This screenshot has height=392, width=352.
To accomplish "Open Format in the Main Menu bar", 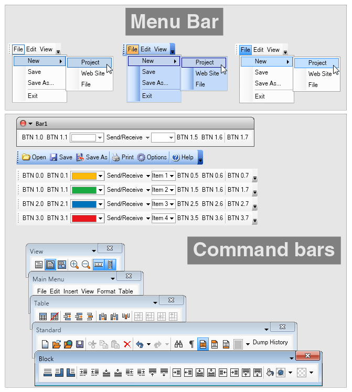I will pyautogui.click(x=106, y=291).
